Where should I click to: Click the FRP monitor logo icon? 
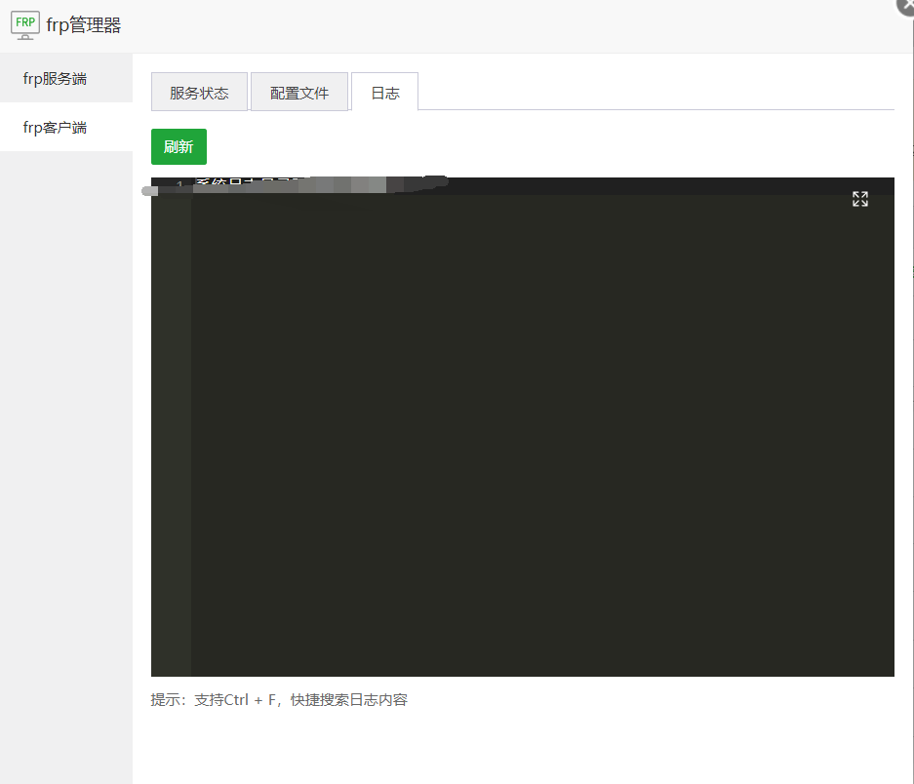tap(25, 25)
